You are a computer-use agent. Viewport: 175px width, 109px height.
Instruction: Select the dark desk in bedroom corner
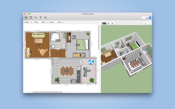tap(69, 37)
